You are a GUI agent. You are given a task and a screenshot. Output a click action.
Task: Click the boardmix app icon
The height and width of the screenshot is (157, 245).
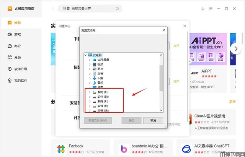tap(124, 149)
